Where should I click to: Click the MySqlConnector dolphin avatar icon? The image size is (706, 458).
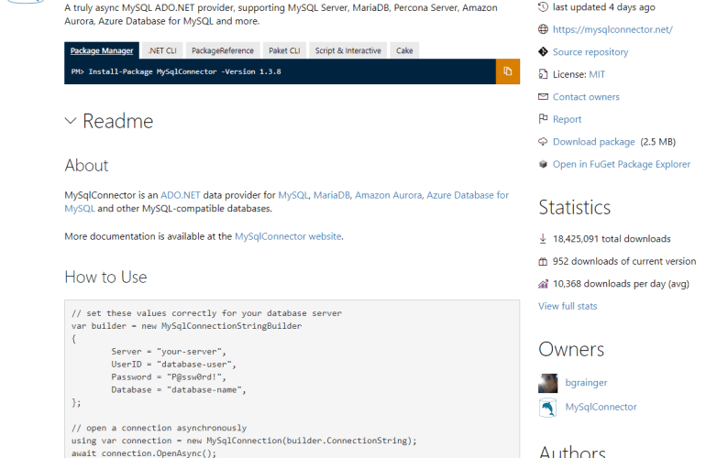point(548,408)
